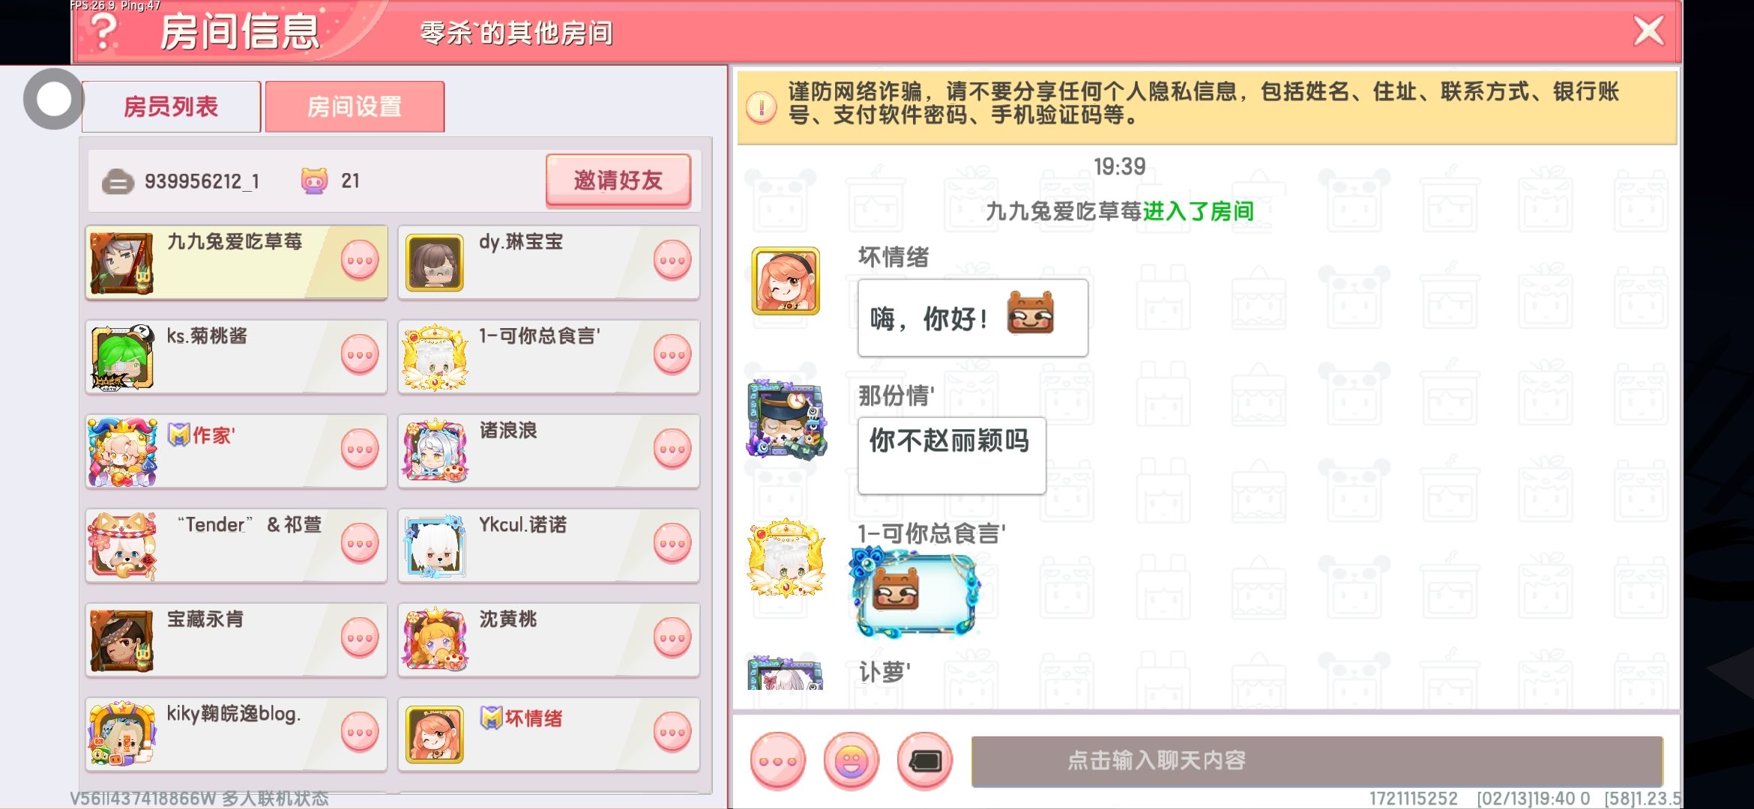This screenshot has width=1754, height=809.
Task: Open the keyboard quick-phrase button
Action: click(924, 761)
